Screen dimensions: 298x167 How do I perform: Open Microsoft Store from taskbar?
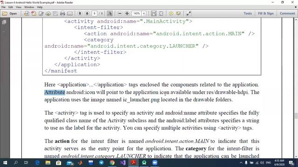(x=59, y=163)
